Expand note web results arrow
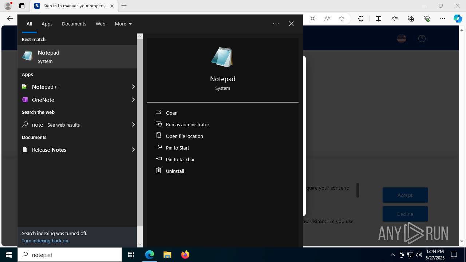 tap(133, 124)
